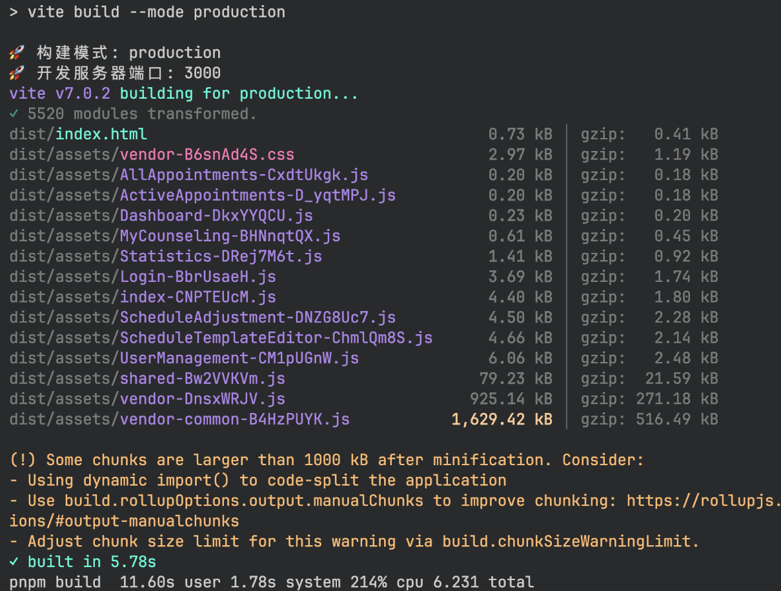
Task: Open the rollupjs manualChunks URL
Action: [703, 501]
